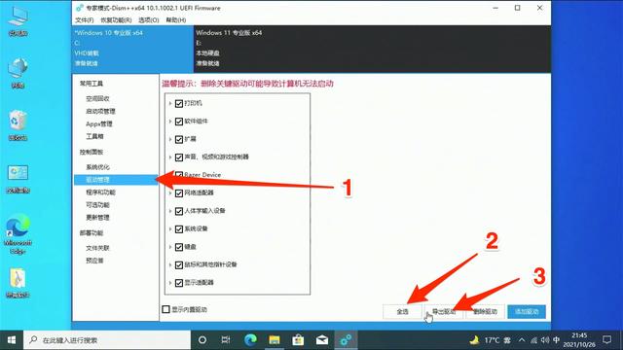The image size is (623, 350).
Task: Open the 选项(O) menu
Action: point(149,19)
